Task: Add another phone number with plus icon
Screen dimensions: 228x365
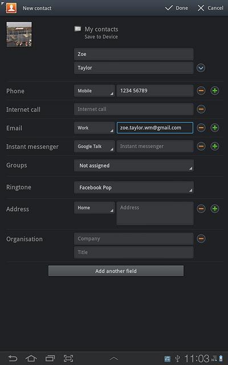Action: tap(215, 91)
